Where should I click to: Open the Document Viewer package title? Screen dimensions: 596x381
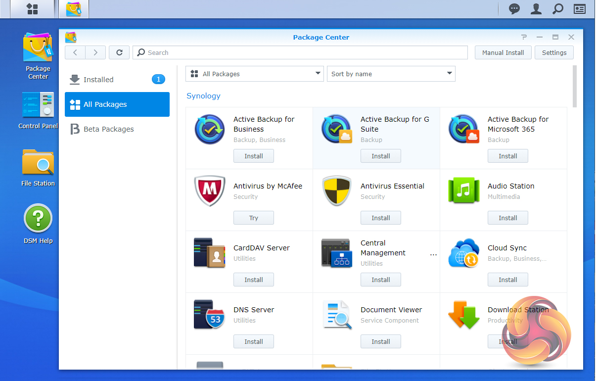[391, 310]
